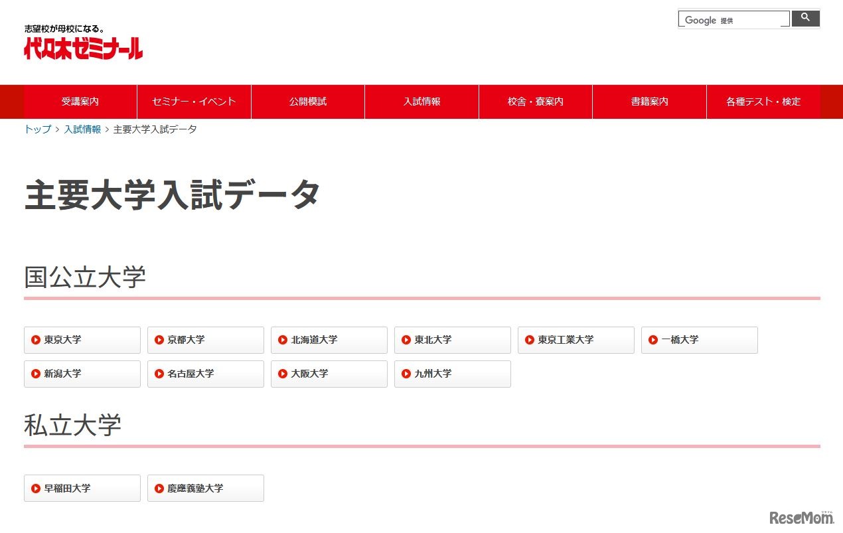Open 新潟大学 admissions data

pos(82,374)
